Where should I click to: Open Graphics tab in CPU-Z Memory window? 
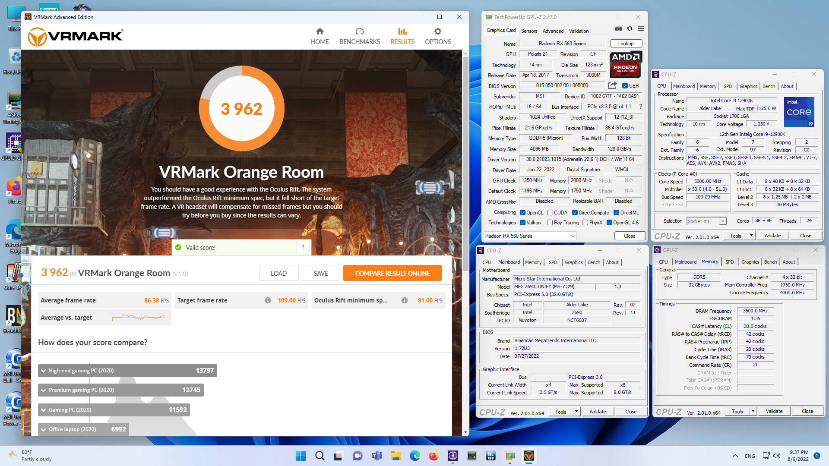pyautogui.click(x=750, y=262)
